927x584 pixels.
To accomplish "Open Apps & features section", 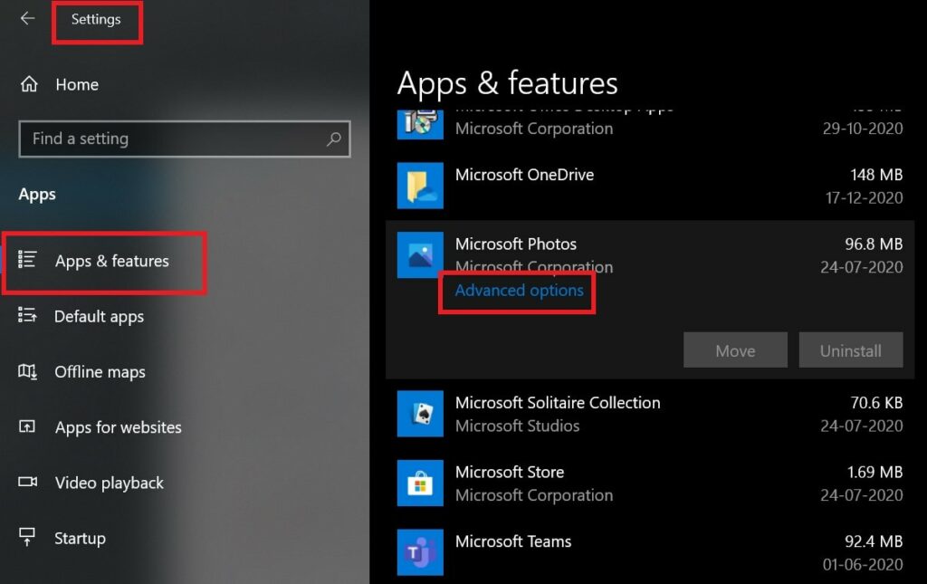I will coord(111,261).
